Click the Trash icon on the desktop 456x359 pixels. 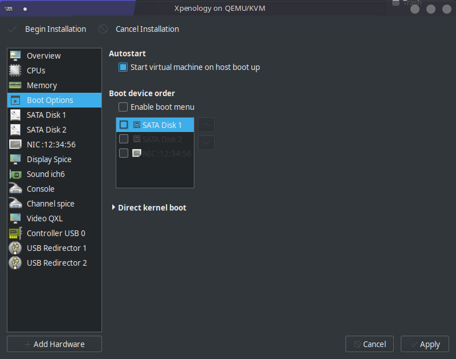pyautogui.click(x=396, y=3)
